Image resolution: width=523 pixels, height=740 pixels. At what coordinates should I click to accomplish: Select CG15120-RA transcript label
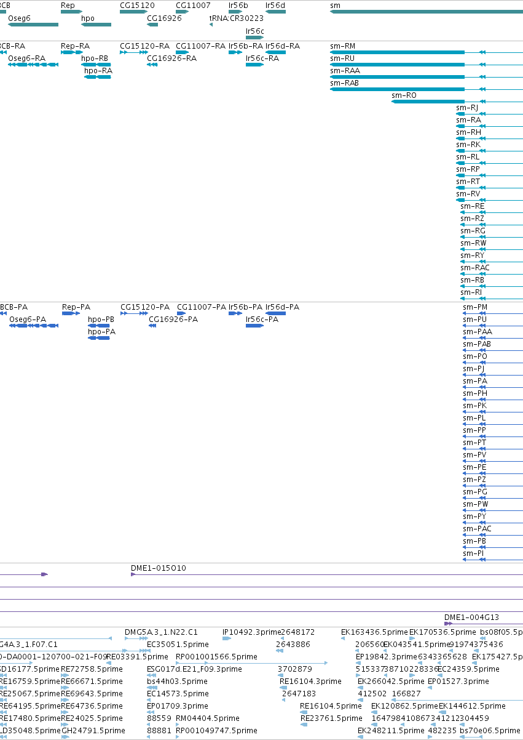(x=144, y=46)
